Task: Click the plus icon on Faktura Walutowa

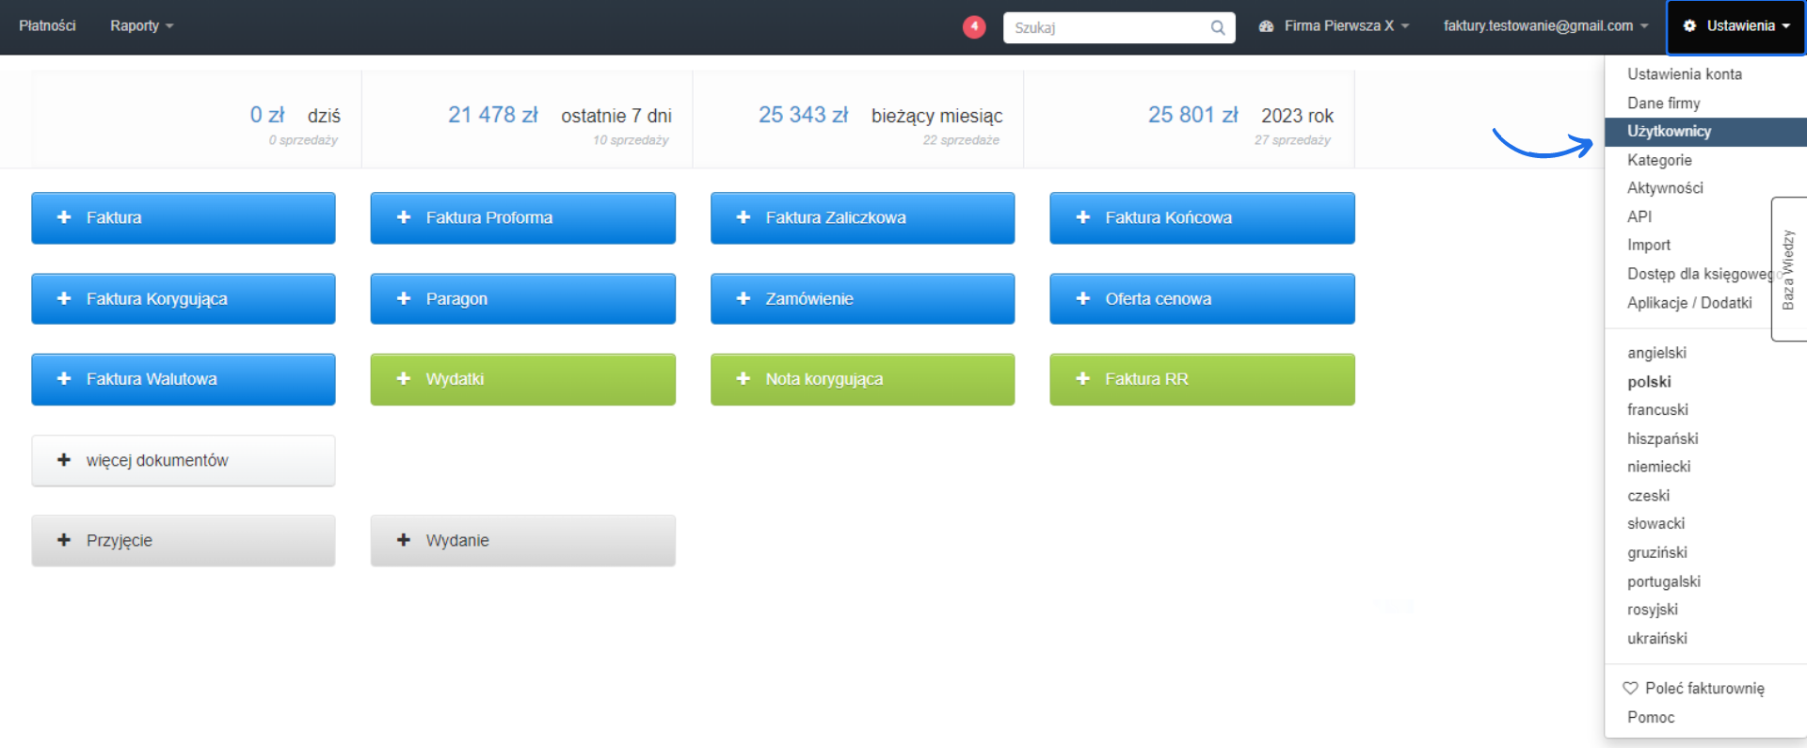Action: (x=64, y=378)
